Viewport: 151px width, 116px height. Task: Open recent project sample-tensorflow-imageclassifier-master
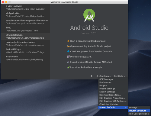[x=25, y=22]
